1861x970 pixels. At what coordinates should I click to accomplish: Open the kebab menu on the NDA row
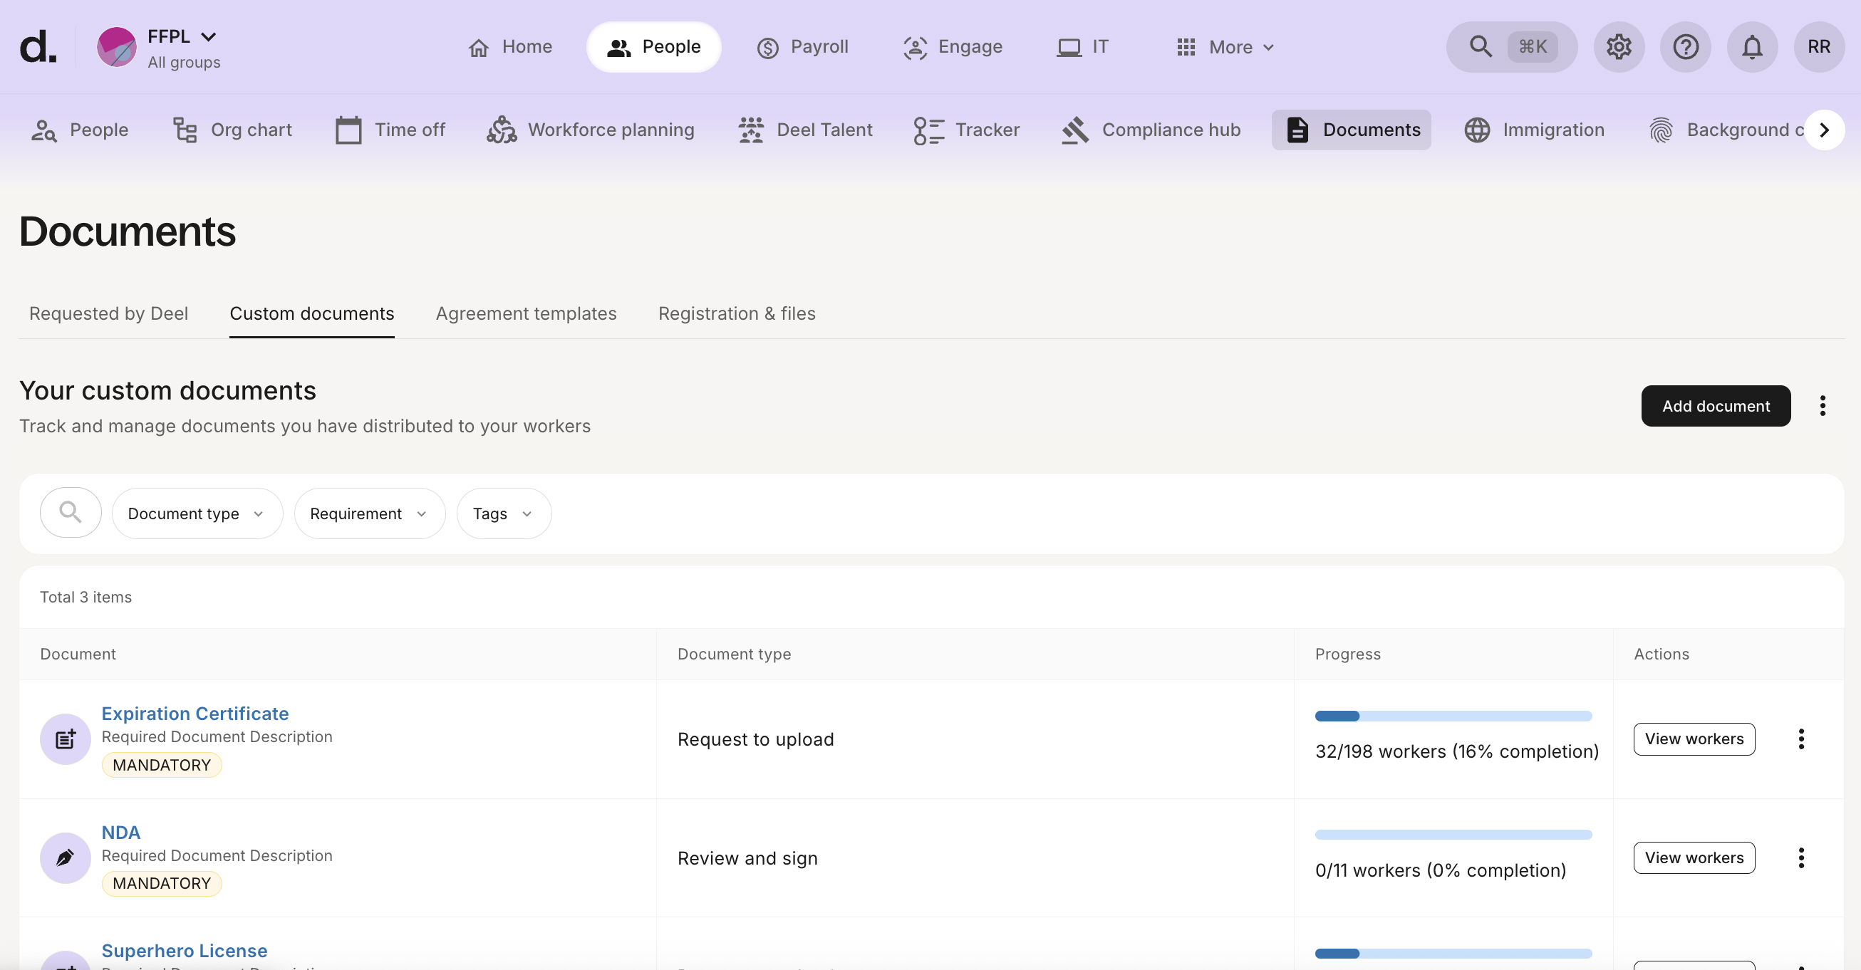click(1801, 857)
